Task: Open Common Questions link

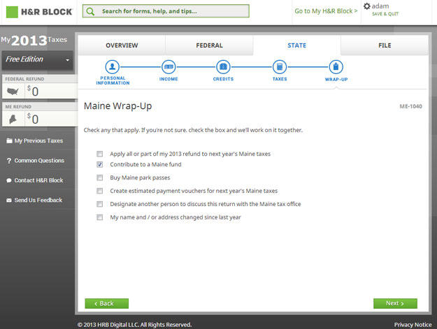Action: coord(39,161)
